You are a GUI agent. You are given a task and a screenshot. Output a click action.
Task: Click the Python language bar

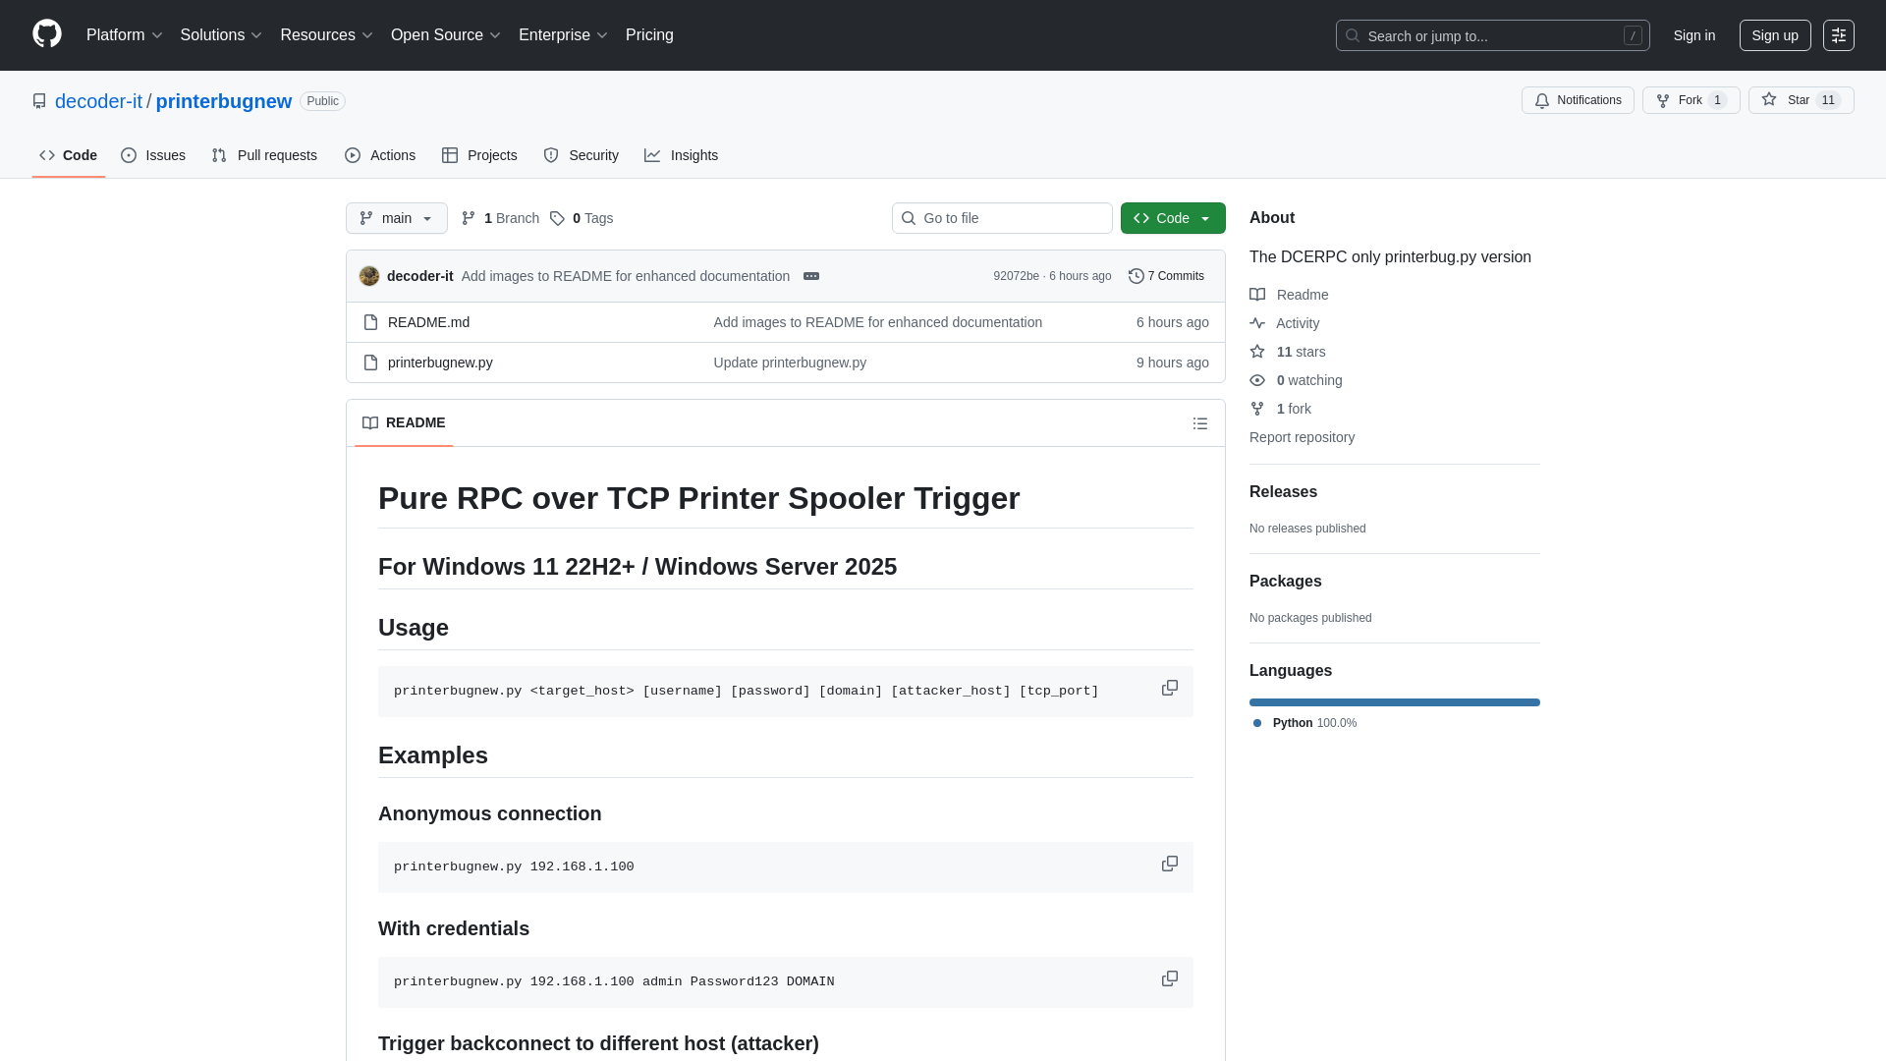1394,701
